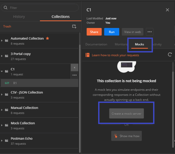Click folder icon of Automated Collection
The width and height of the screenshot is (175, 154).
pyautogui.click(x=7, y=40)
